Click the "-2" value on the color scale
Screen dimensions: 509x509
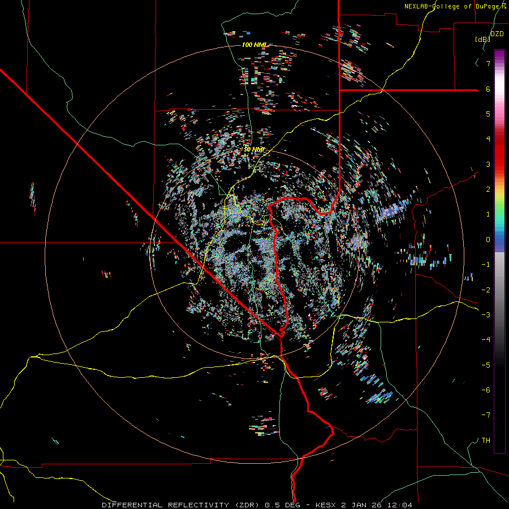click(x=486, y=290)
